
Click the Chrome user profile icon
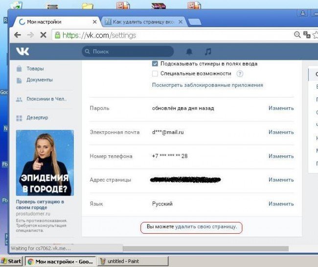(x=302, y=13)
